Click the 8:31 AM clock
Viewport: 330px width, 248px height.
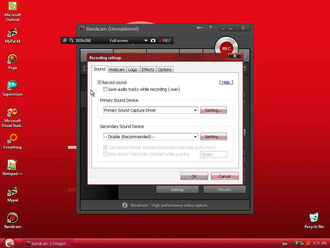[320, 243]
